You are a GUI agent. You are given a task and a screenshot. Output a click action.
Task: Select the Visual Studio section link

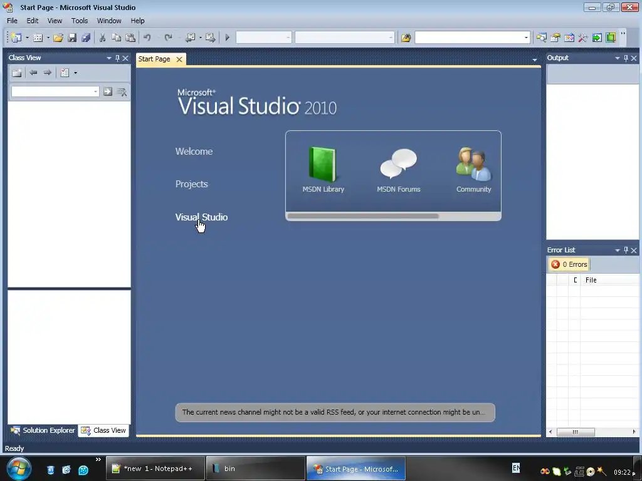[x=201, y=217]
